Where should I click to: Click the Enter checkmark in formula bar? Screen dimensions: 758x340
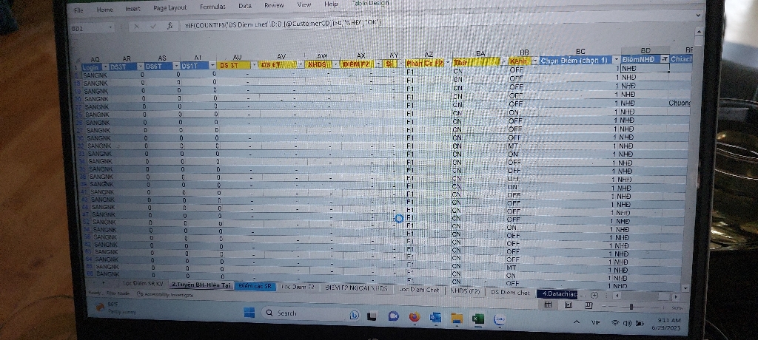(154, 25)
